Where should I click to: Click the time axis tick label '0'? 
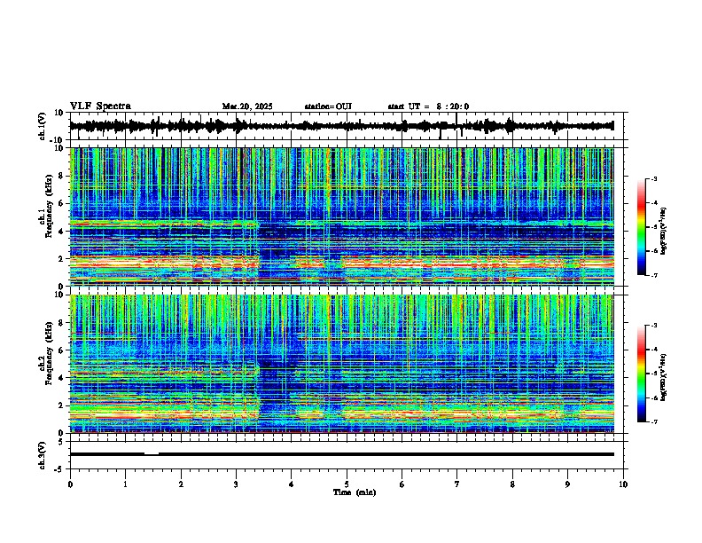coord(70,484)
